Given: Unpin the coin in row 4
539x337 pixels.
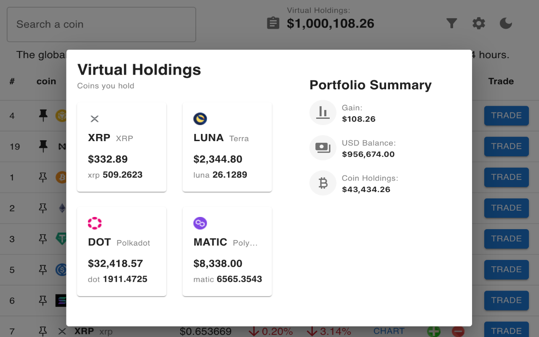Looking at the screenshot, I should [43, 115].
